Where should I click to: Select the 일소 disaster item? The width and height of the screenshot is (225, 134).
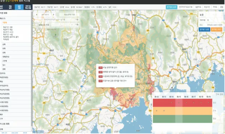point(17,65)
